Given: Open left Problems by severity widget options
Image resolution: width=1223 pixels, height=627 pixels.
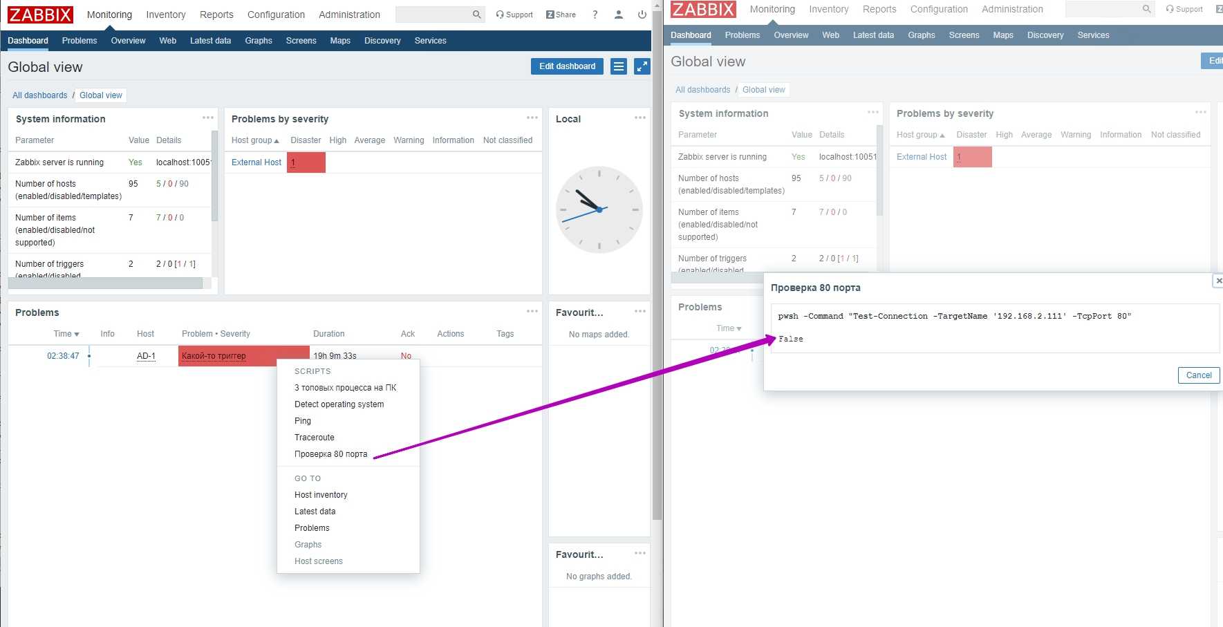Looking at the screenshot, I should click(x=532, y=118).
